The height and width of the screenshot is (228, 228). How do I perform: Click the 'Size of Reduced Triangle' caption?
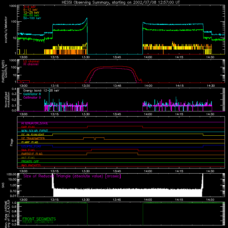[72, 176]
